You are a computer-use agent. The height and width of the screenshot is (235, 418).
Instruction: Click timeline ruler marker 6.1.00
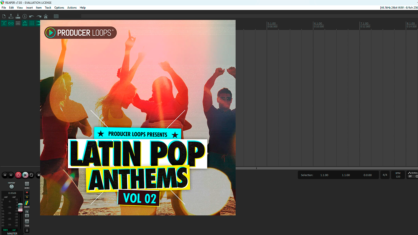[318, 24]
